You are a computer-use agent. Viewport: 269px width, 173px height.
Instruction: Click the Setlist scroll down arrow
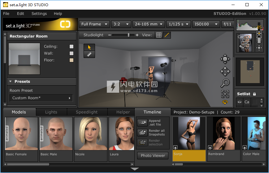tap(261, 105)
